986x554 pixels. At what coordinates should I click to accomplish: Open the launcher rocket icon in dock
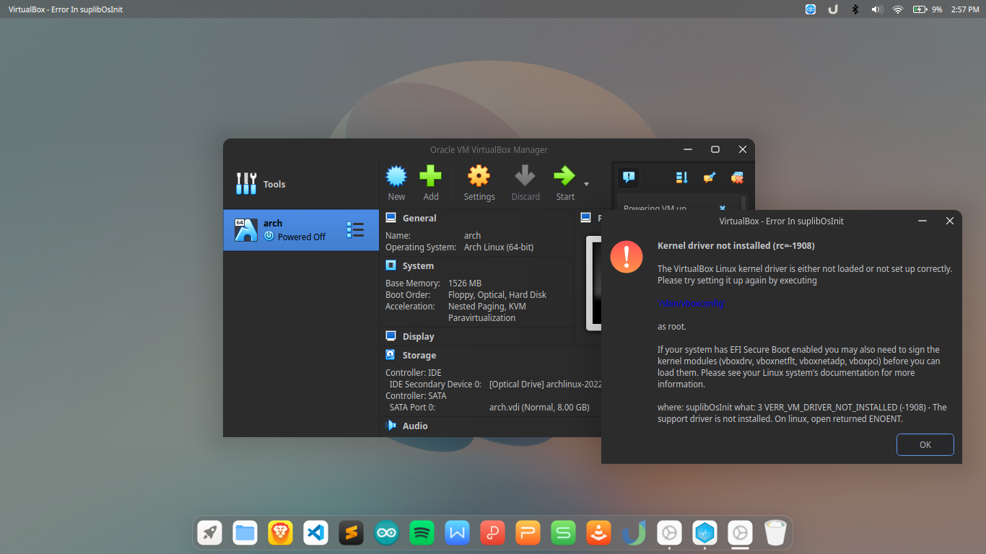(x=210, y=533)
